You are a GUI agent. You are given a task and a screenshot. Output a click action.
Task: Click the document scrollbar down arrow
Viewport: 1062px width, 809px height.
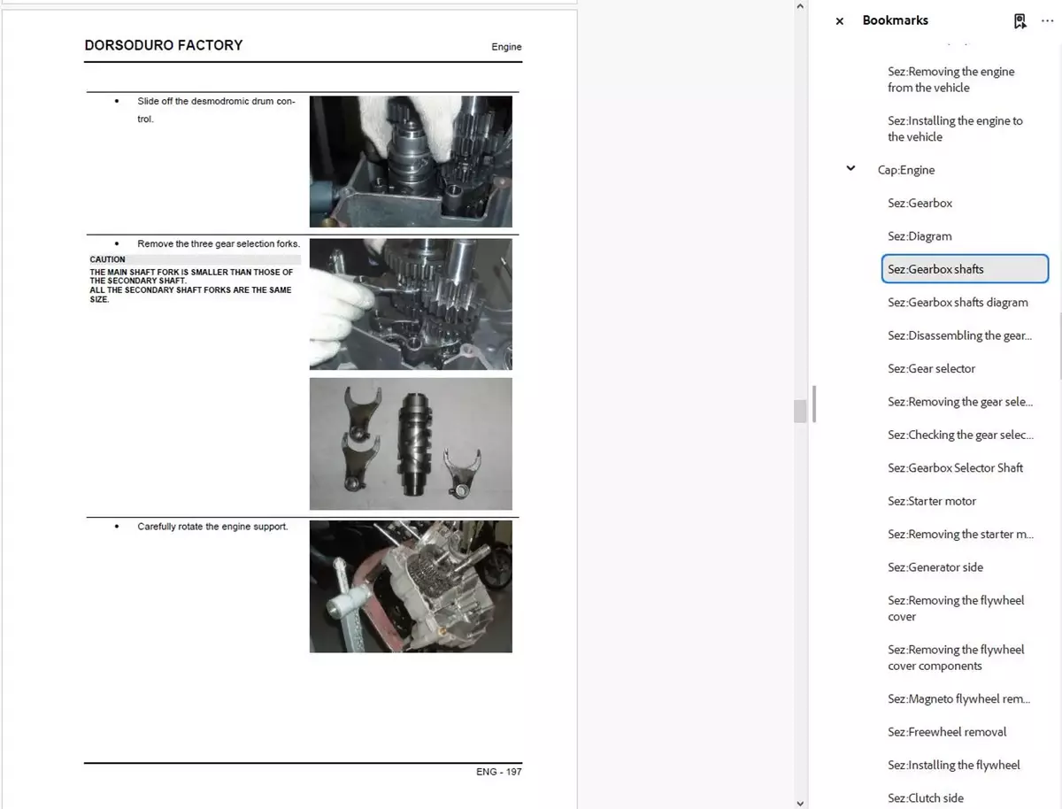click(800, 802)
